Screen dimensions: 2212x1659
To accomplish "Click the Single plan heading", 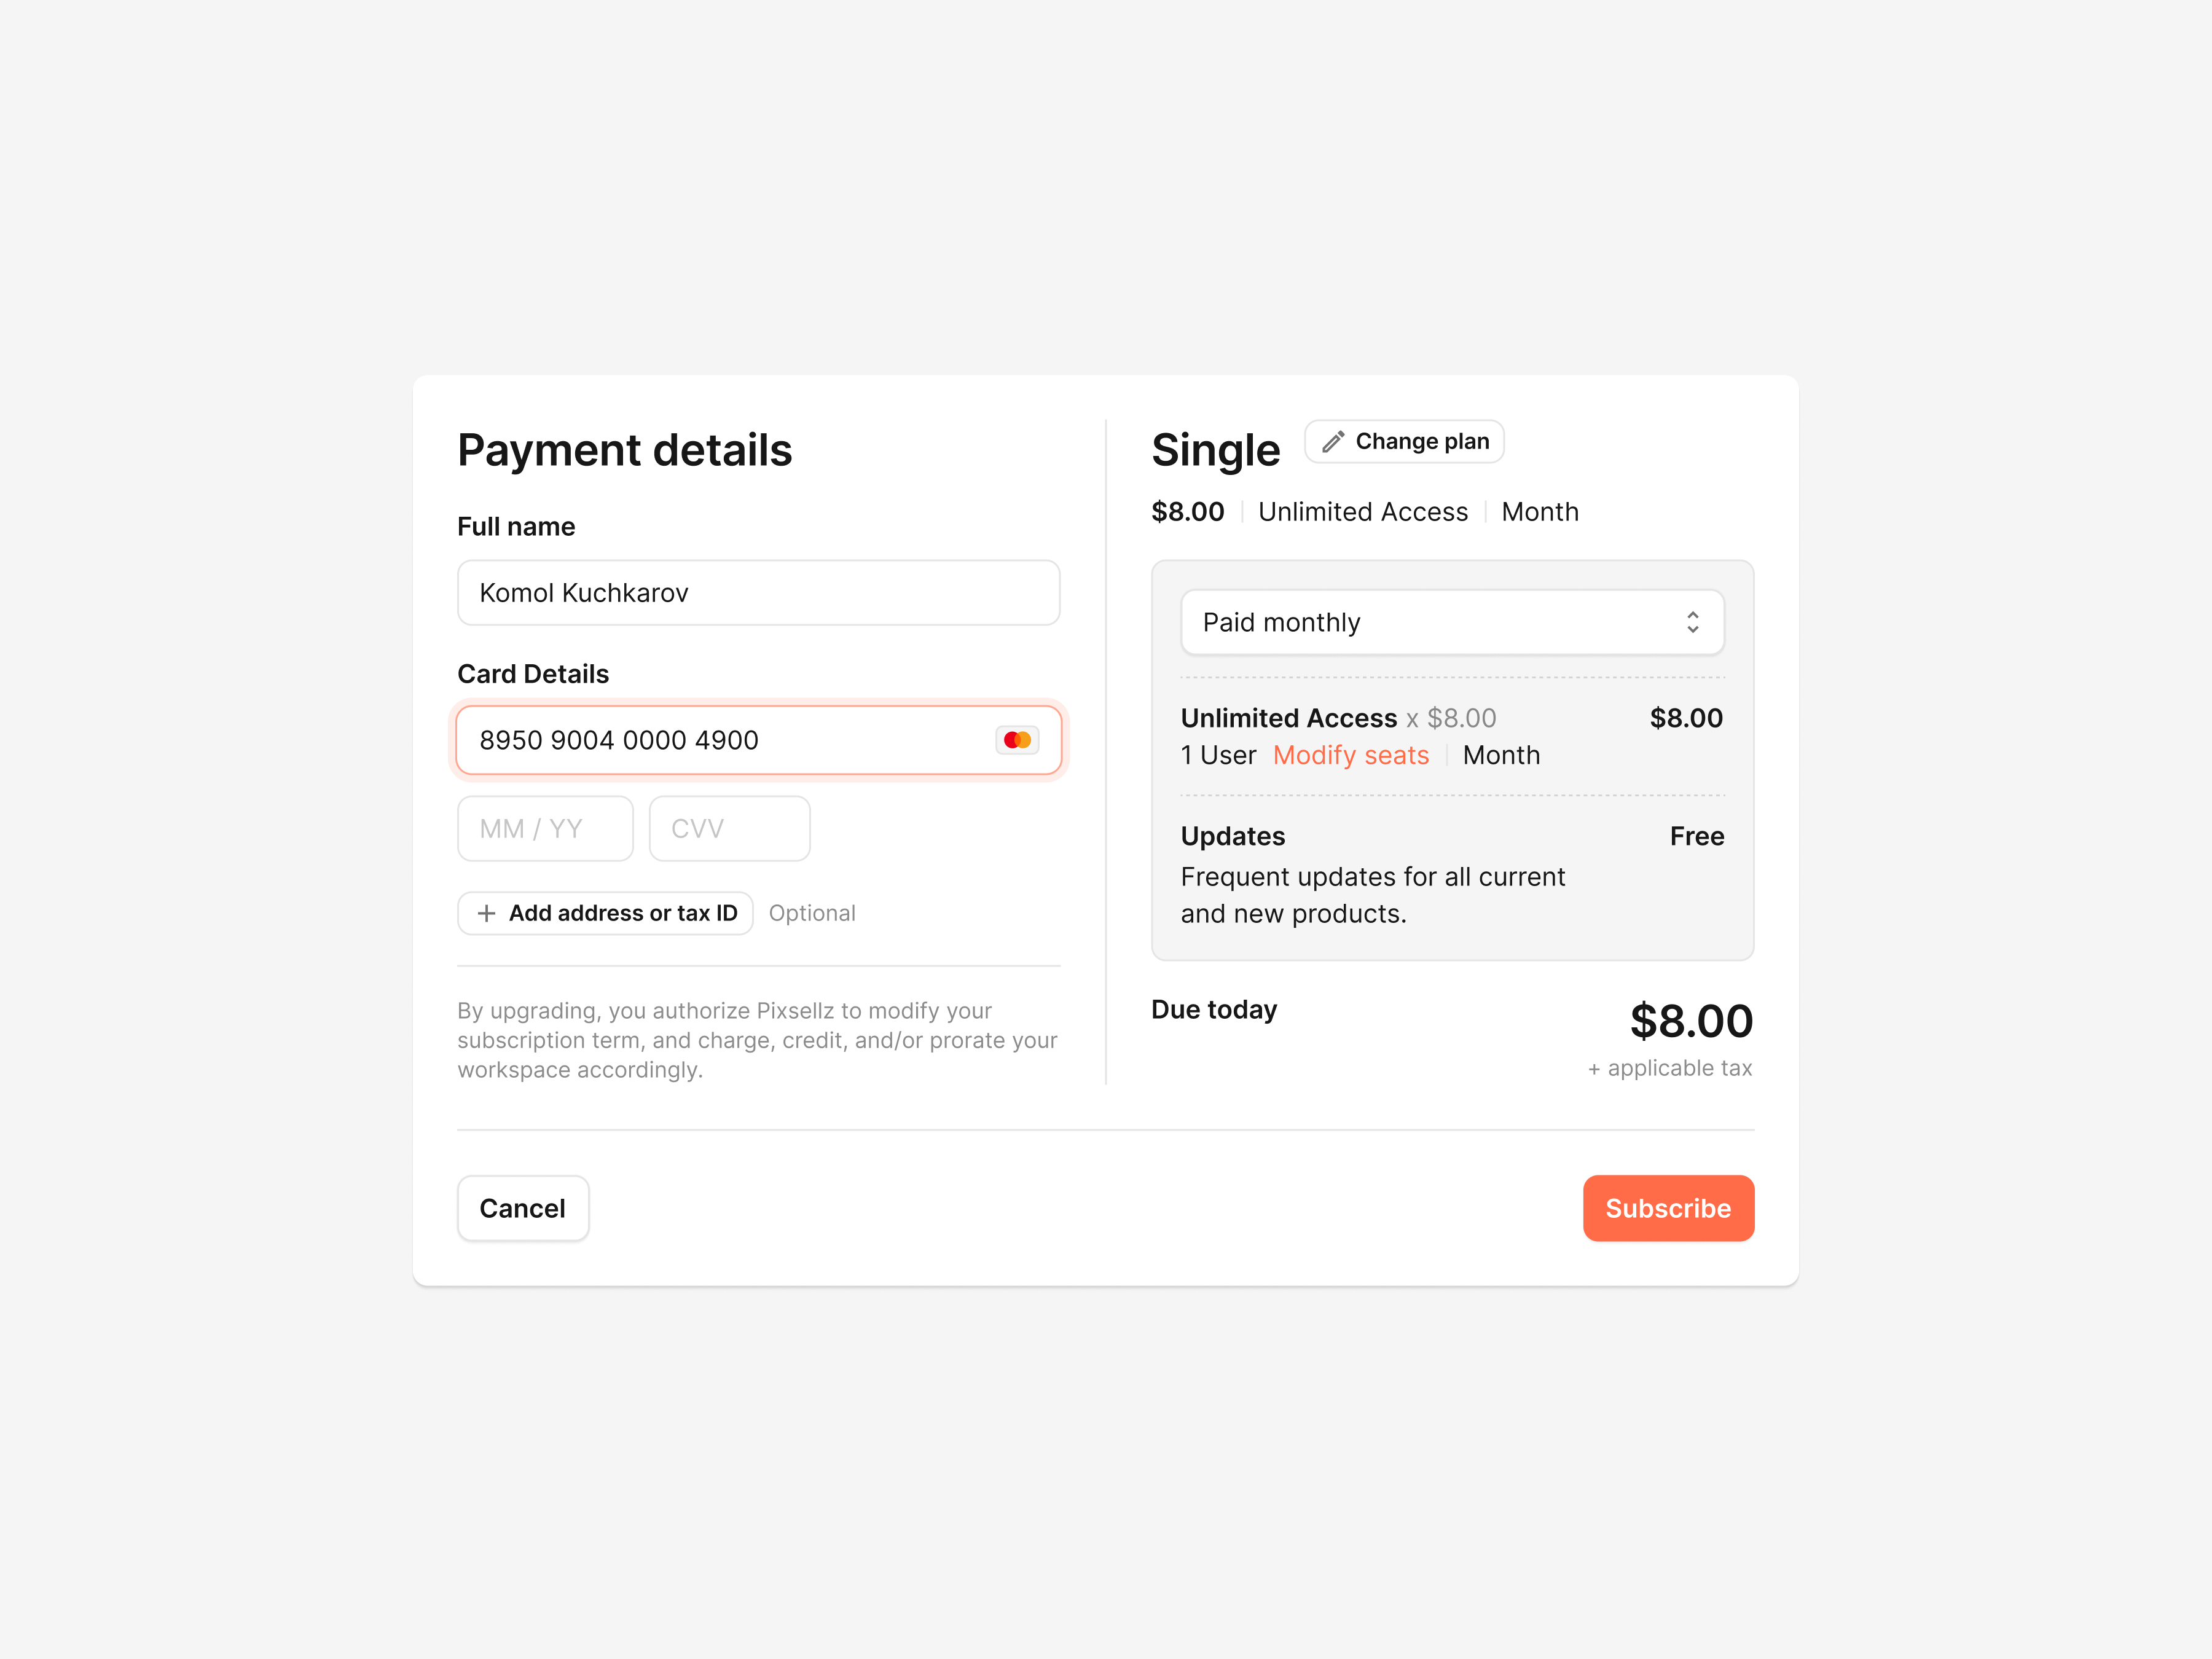I will pyautogui.click(x=1215, y=450).
